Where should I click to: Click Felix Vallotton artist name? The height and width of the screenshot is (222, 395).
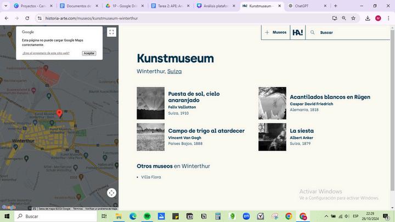[x=182, y=107]
